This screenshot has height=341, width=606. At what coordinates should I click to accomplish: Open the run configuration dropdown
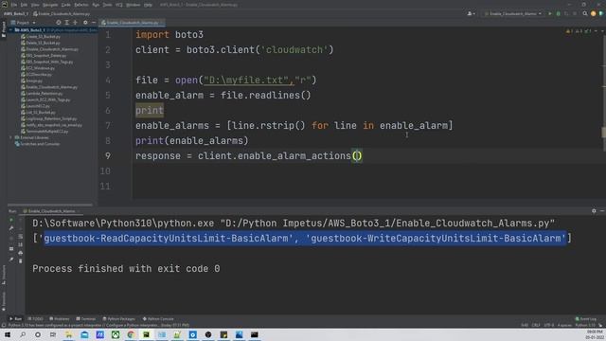pyautogui.click(x=513, y=13)
